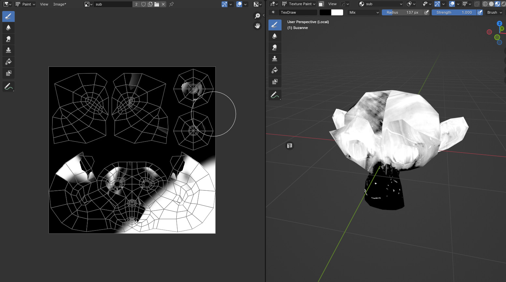Click the open image folder icon
The height and width of the screenshot is (282, 506).
click(157, 4)
